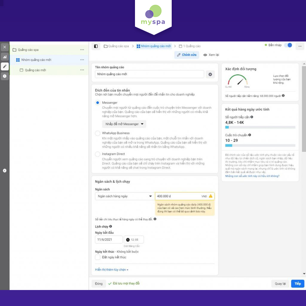
Task: Click the Đã lưu mọi thay đổi status
Action: [x=124, y=283]
